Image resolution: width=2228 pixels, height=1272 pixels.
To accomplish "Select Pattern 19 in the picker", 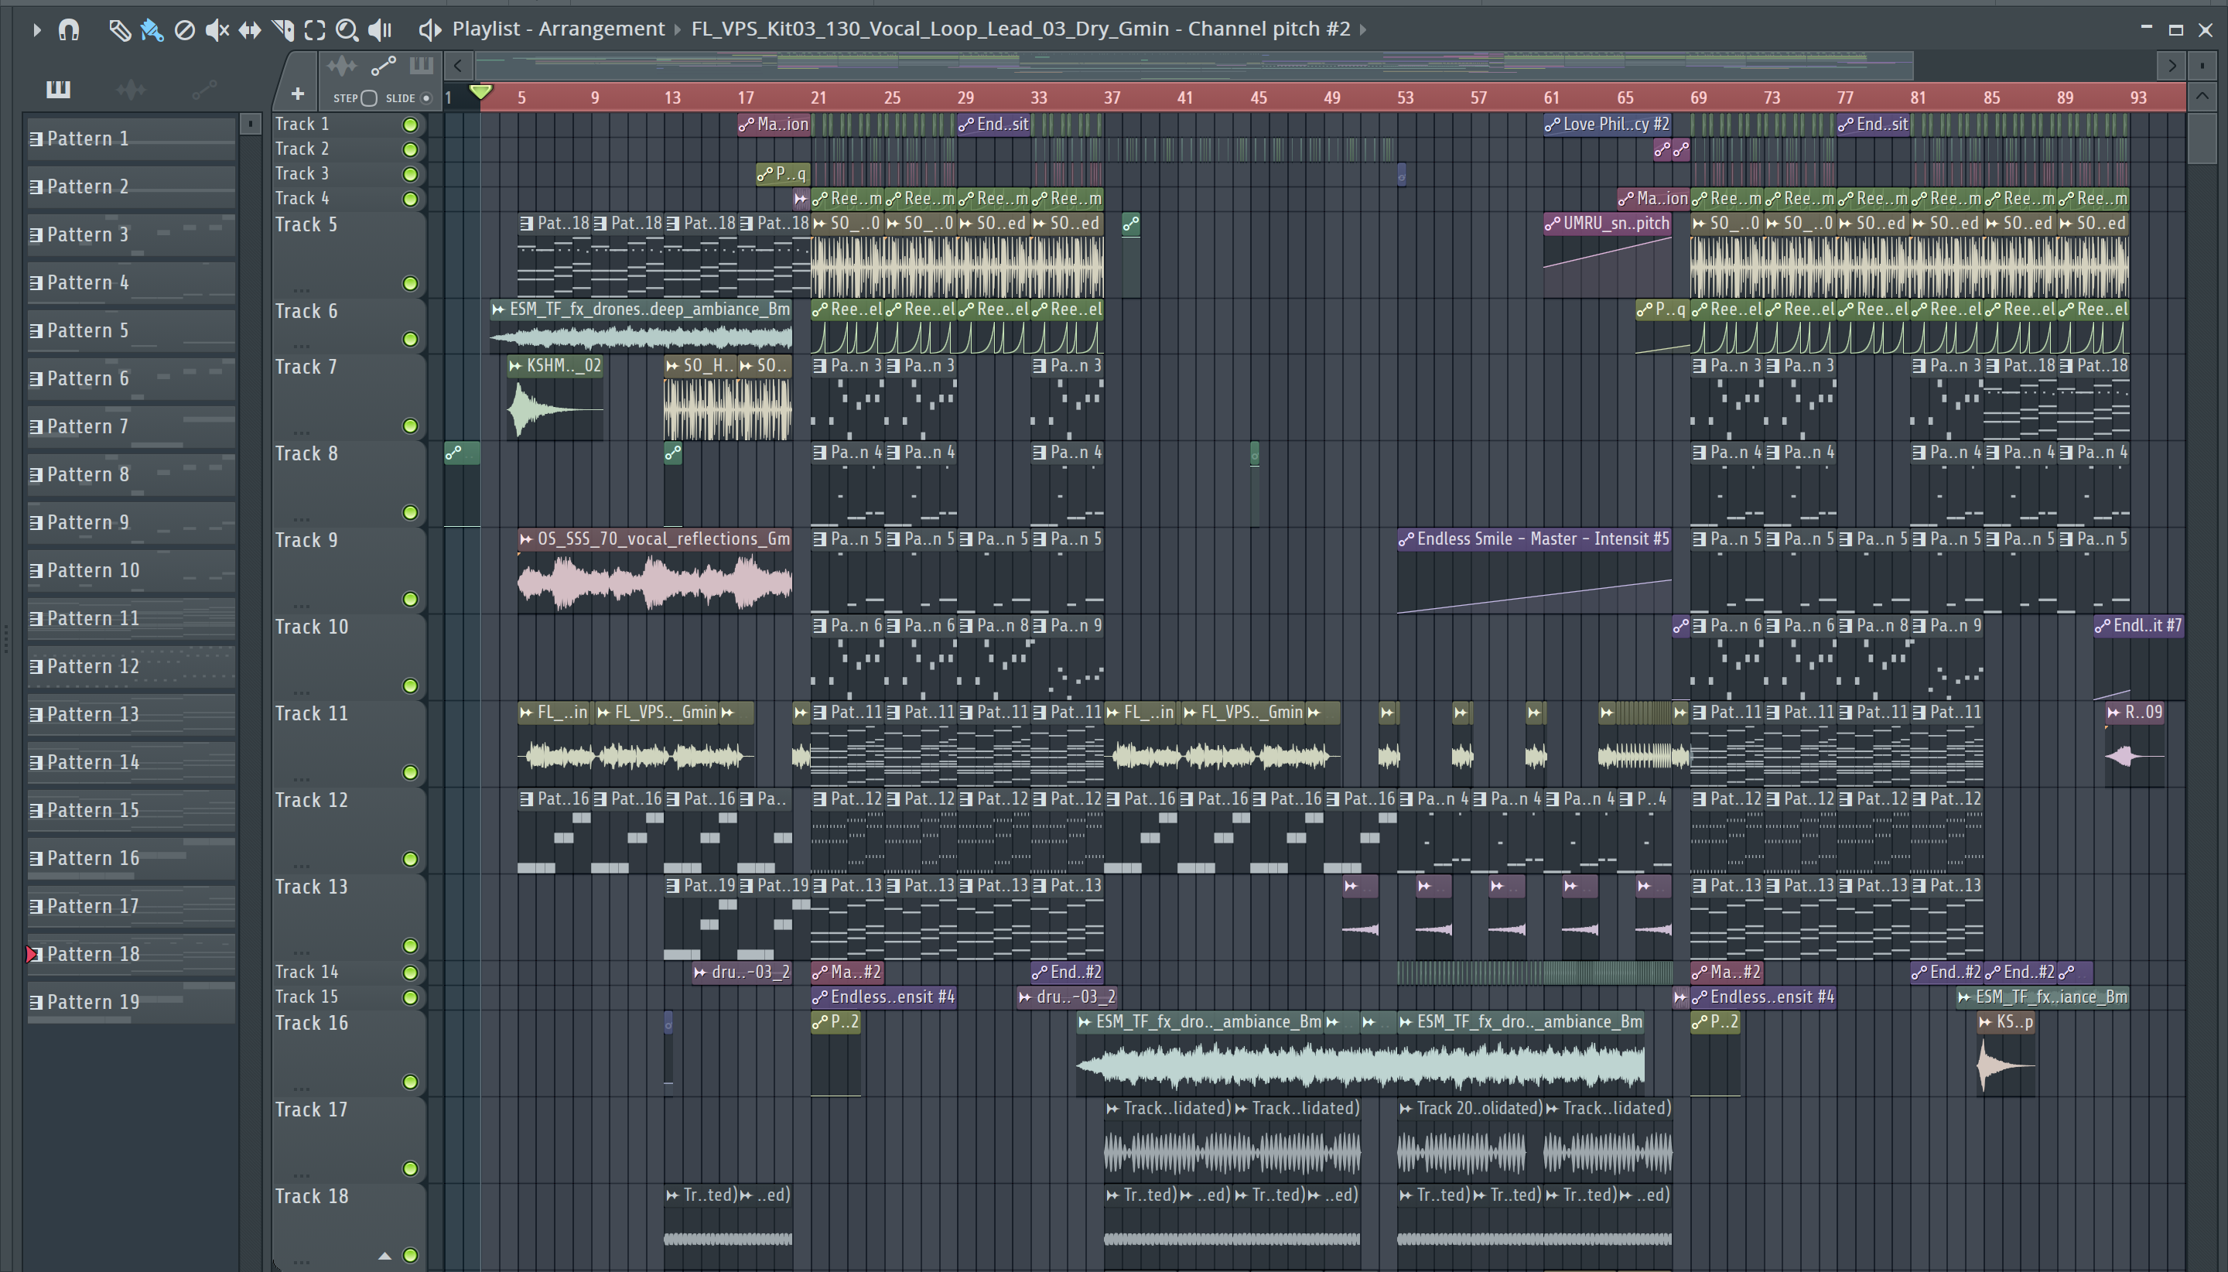I will point(131,1002).
